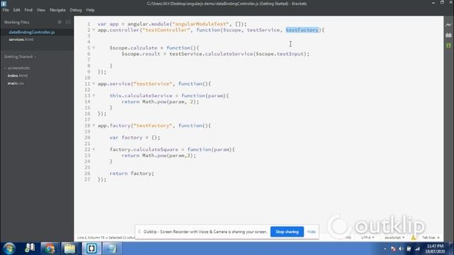
Task: Click "var factory = {};" on line 20
Action: [135, 137]
